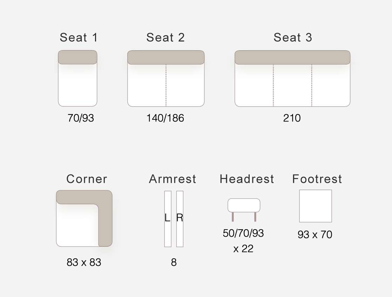Click the 93 x 70 footrest dimension
The width and height of the screenshot is (392, 297).
click(315, 235)
